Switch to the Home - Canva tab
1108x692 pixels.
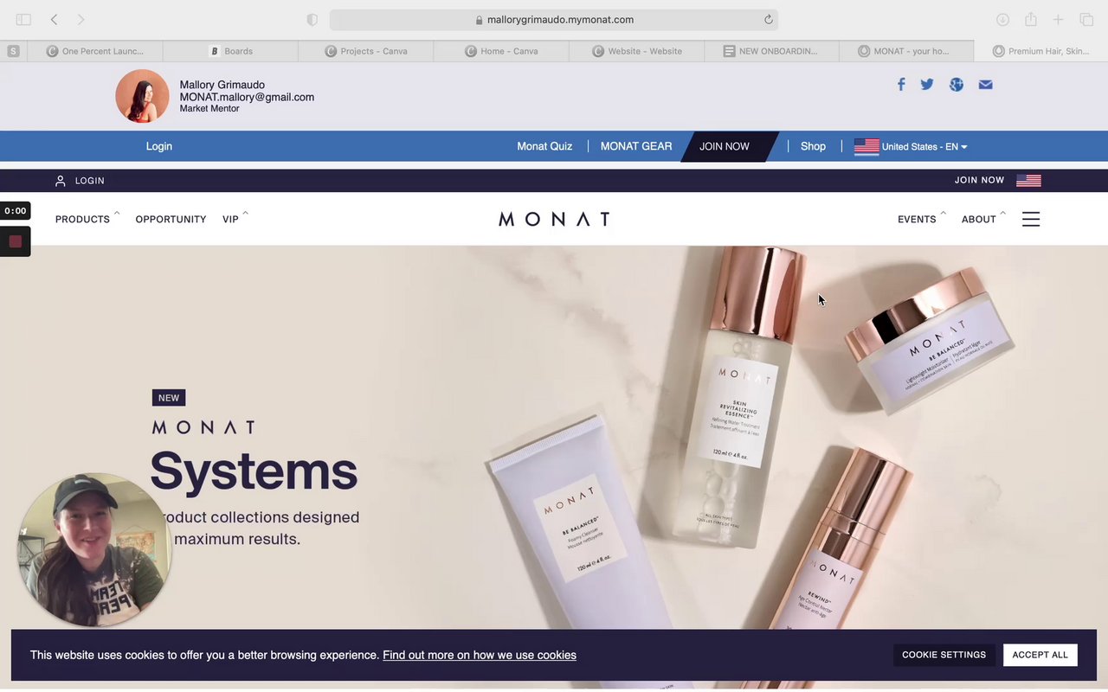pyautogui.click(x=501, y=51)
